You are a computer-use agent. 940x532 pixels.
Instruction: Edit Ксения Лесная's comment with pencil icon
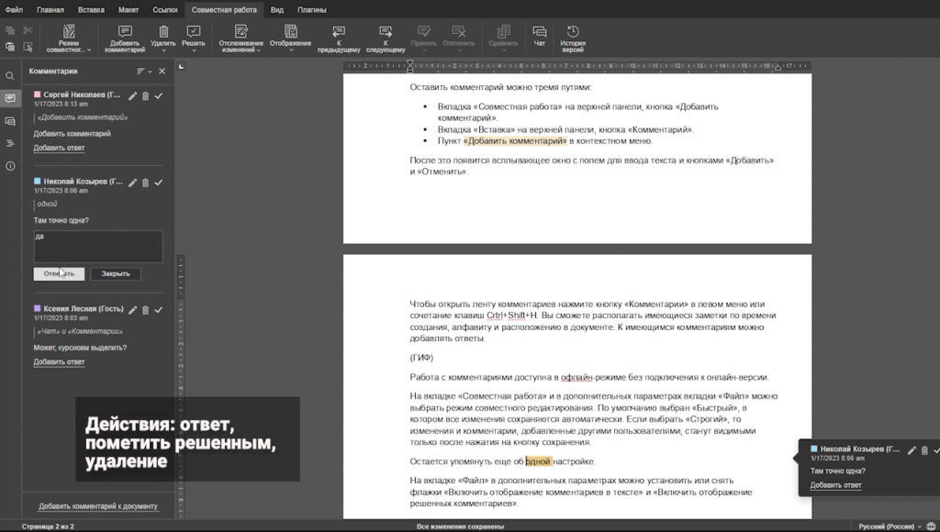[132, 310]
